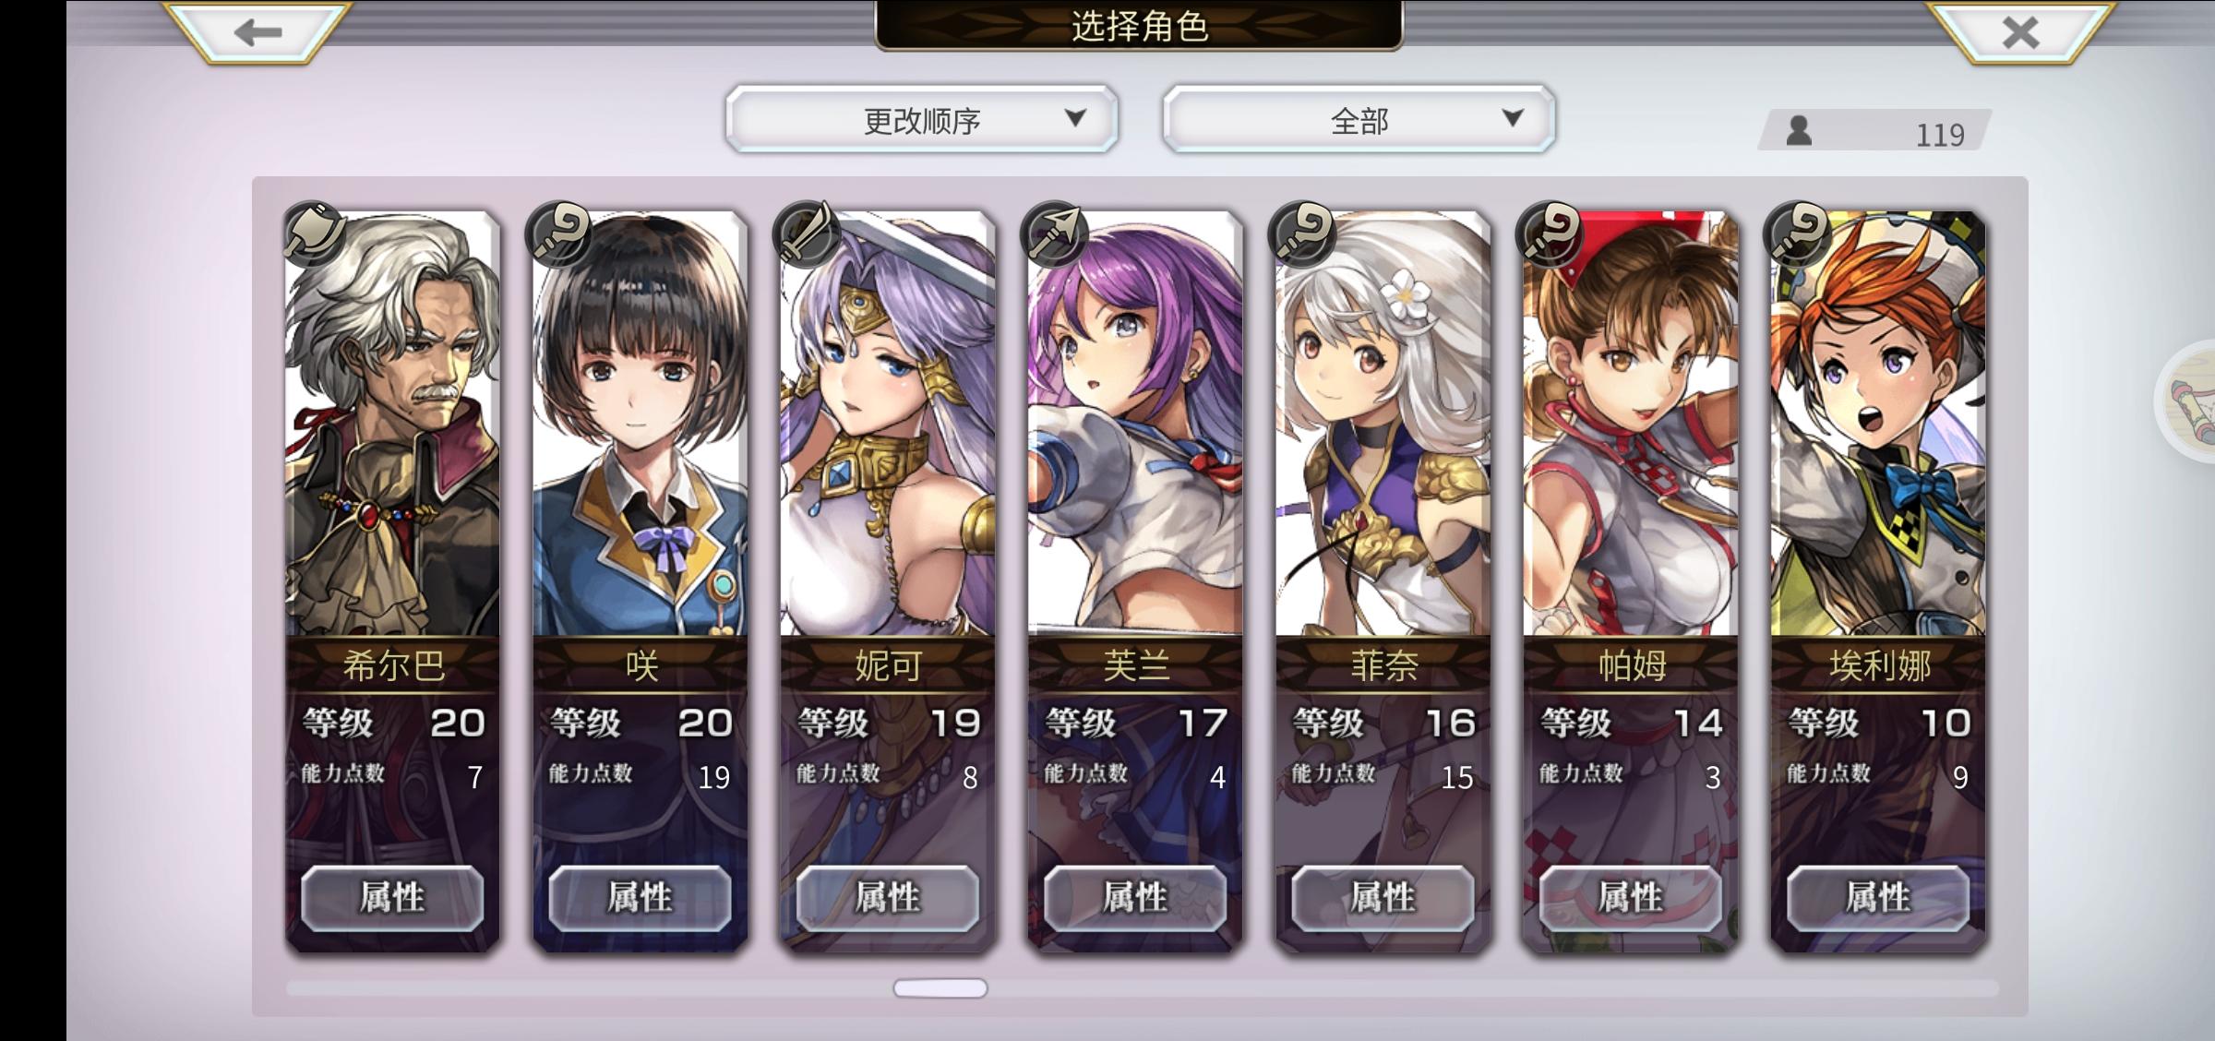This screenshot has width=2215, height=1041.
Task: Click the staff weapon icon on 咲
Action: pyautogui.click(x=559, y=233)
